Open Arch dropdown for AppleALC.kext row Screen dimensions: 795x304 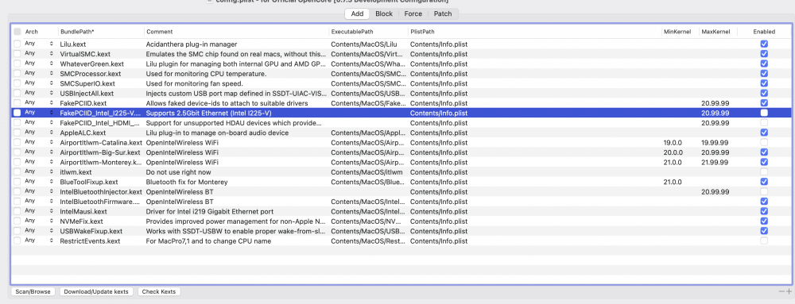coord(38,133)
